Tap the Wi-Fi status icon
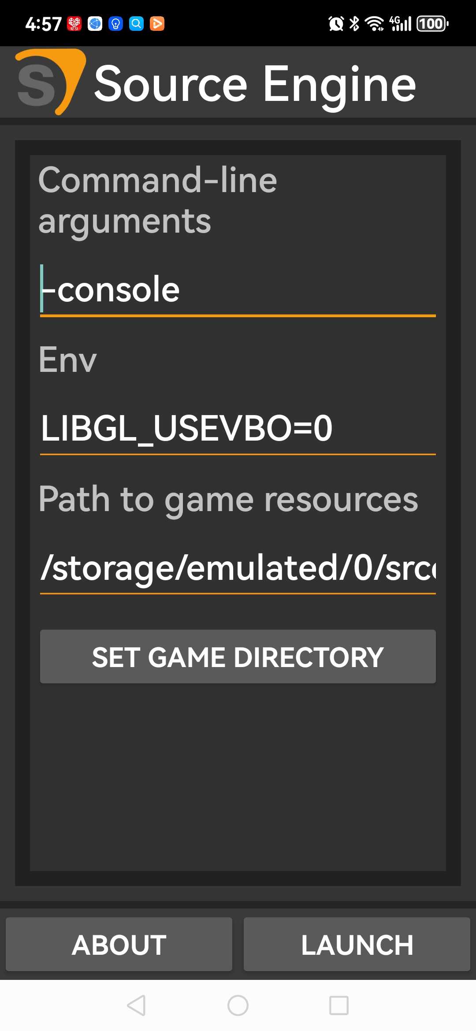Screen dimensions: 476x1031 [374, 23]
